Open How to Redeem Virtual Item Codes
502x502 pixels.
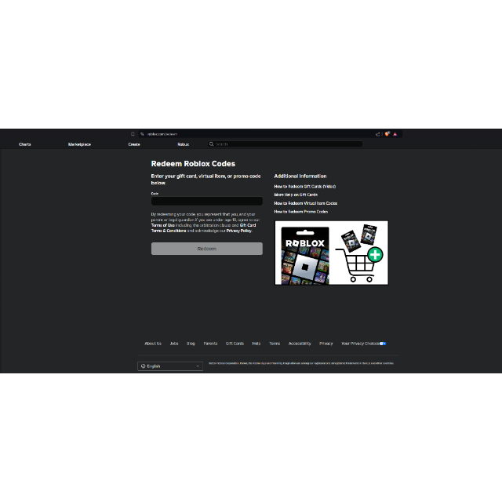click(x=306, y=203)
